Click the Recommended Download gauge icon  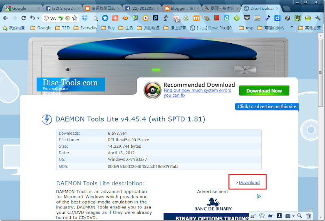(152, 90)
